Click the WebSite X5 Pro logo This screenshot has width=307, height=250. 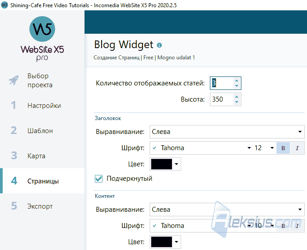coord(42,39)
